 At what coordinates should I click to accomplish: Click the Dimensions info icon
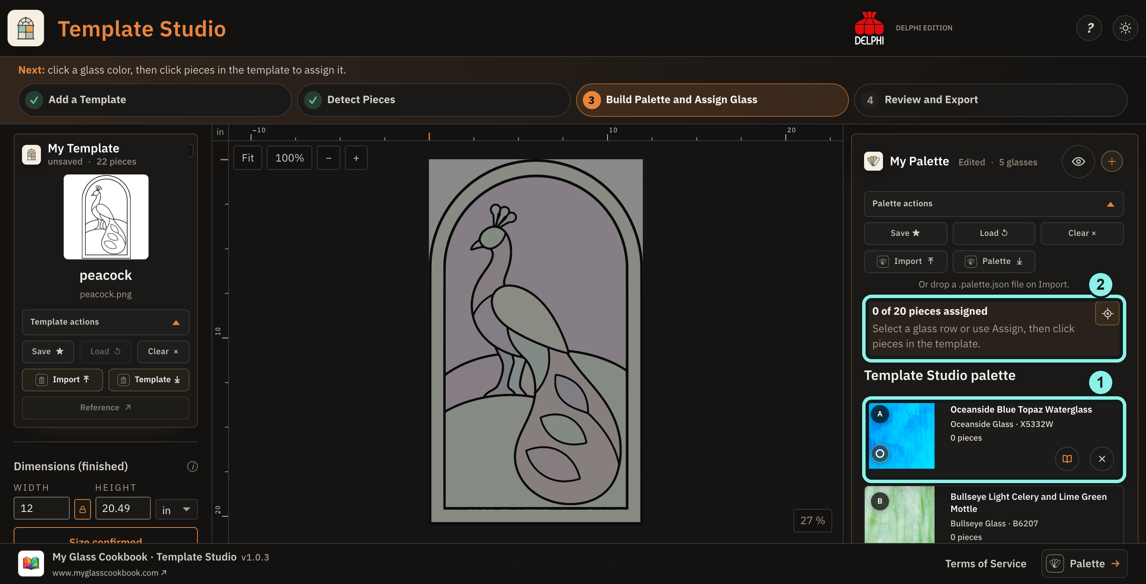pos(192,466)
